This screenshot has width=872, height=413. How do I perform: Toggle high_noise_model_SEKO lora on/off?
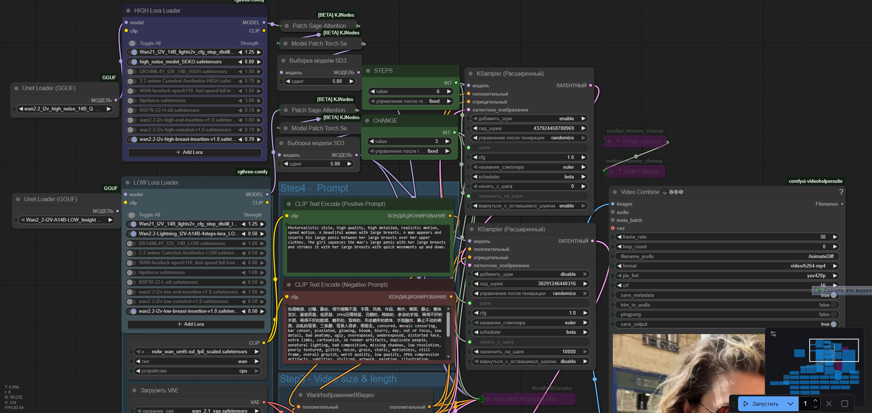tap(133, 62)
